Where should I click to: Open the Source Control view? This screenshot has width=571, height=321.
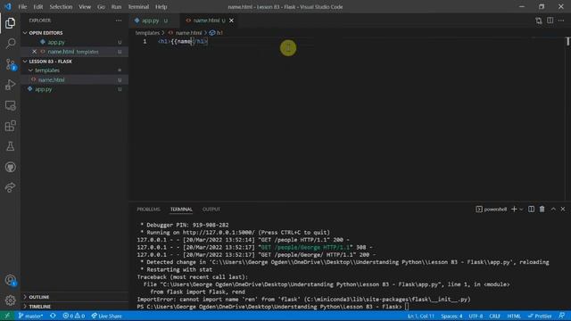coord(10,64)
